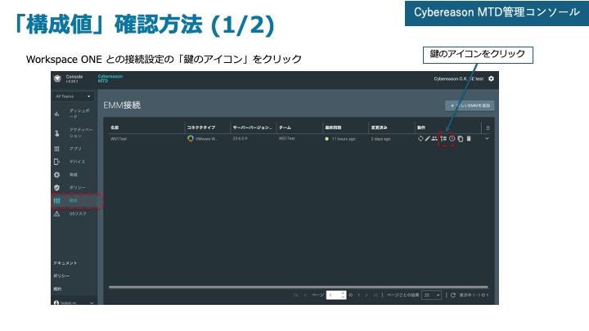Sort by the 変更済み column header

[x=379, y=127]
